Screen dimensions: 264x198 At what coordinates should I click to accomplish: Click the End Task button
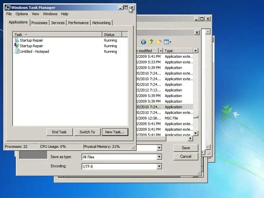point(59,132)
